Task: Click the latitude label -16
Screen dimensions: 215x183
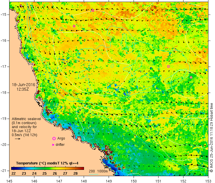Action: click(3, 41)
